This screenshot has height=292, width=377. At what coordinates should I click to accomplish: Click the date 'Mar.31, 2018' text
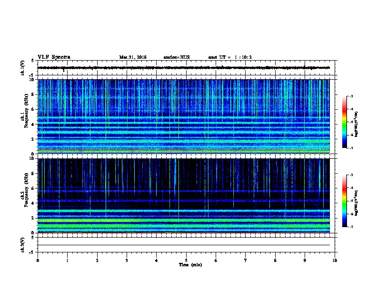133,57
